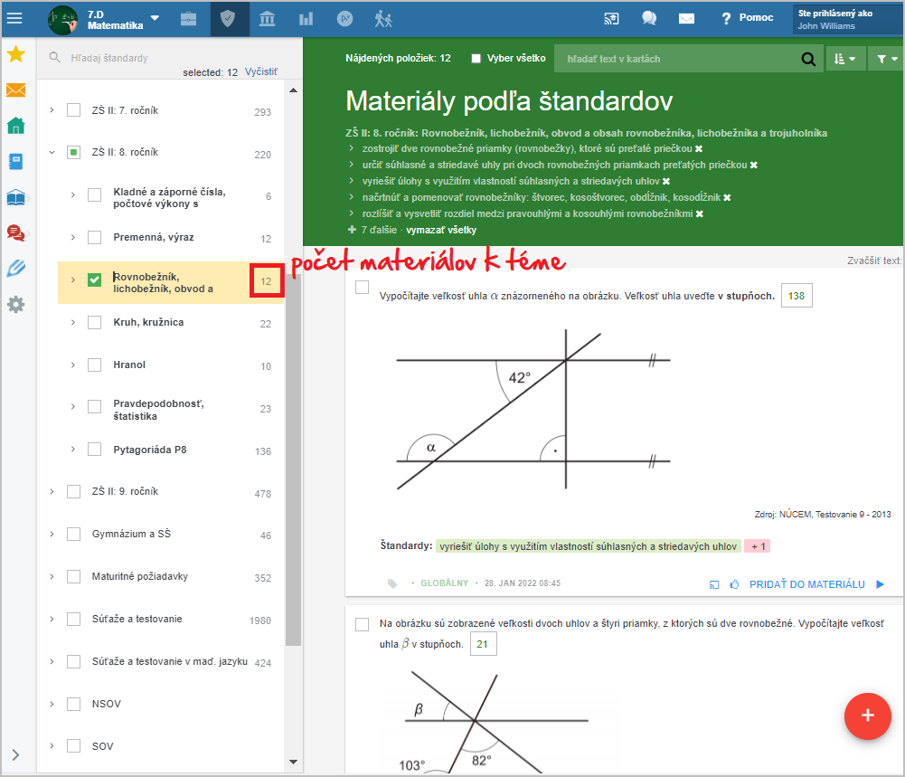This screenshot has height=777, width=905.
Task: Open the bar chart statistics icon
Action: coord(306,19)
